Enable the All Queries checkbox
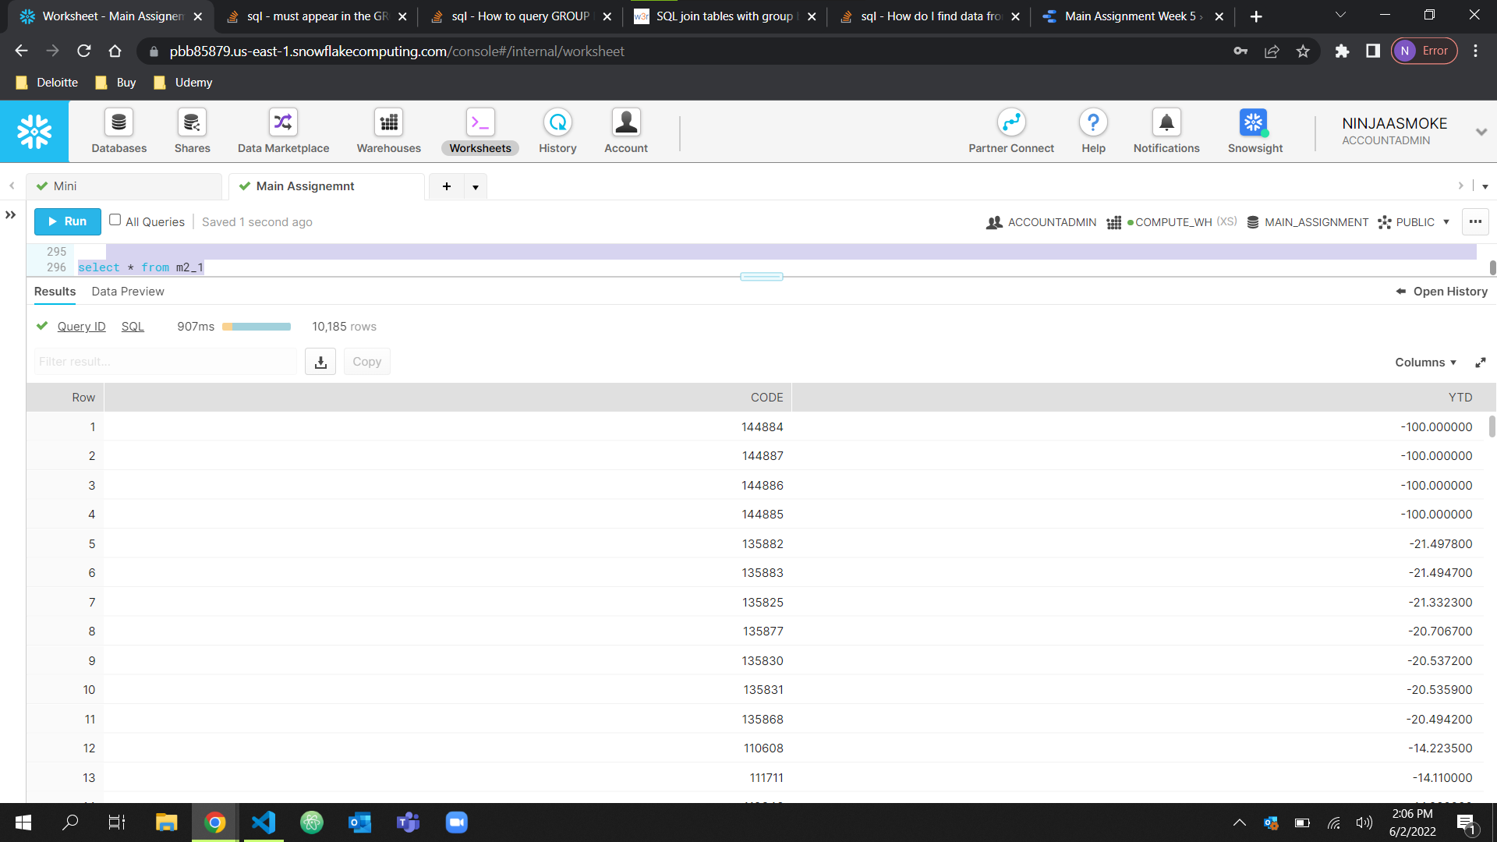1497x842 pixels. coord(115,220)
